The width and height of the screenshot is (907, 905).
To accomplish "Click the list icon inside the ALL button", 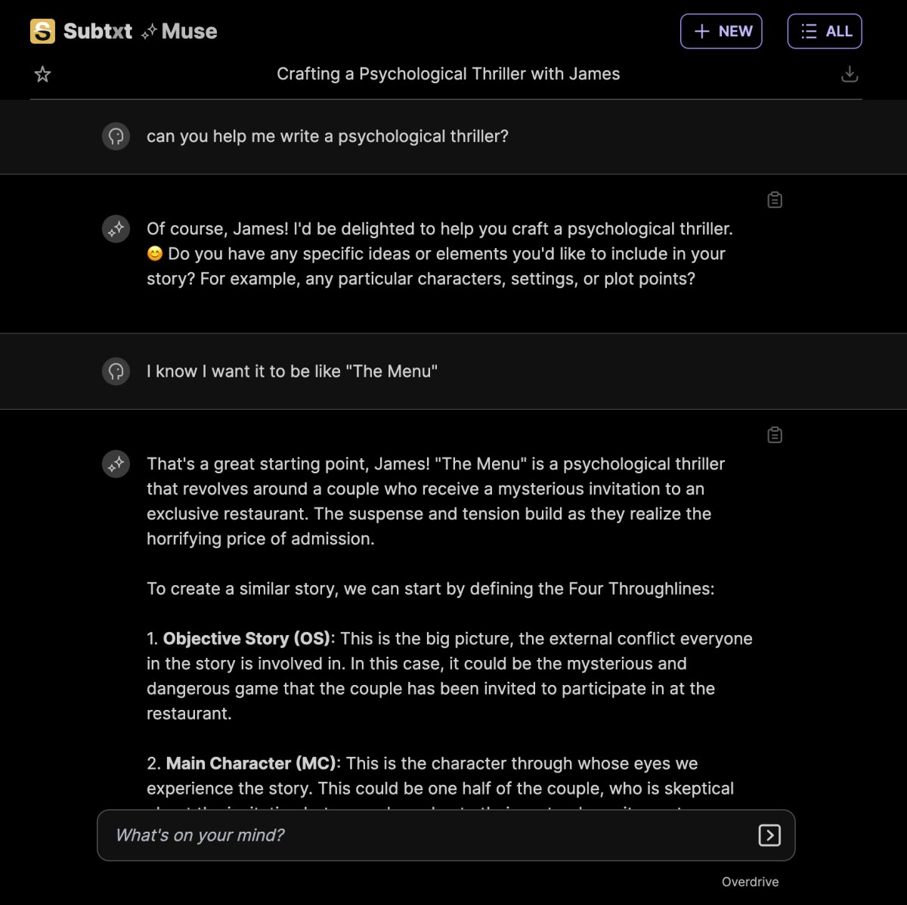I will (x=808, y=31).
